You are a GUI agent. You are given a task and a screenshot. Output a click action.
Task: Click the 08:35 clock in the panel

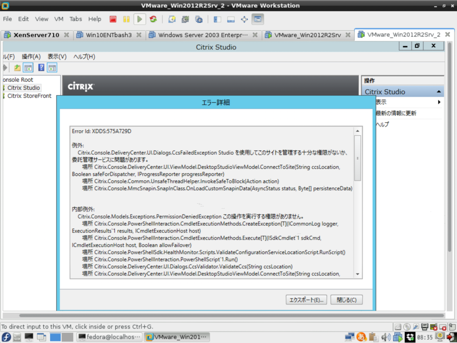[x=425, y=338]
